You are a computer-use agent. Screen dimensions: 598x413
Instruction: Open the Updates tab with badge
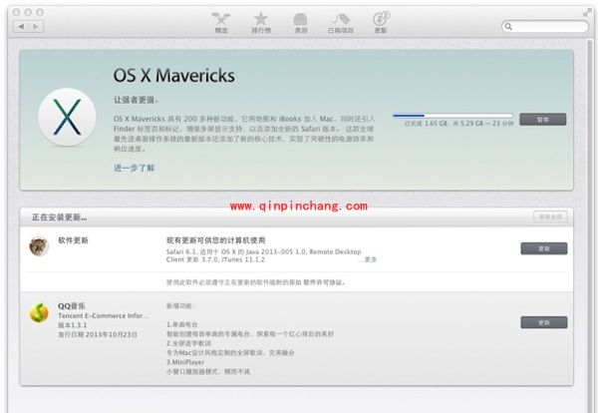point(381,23)
